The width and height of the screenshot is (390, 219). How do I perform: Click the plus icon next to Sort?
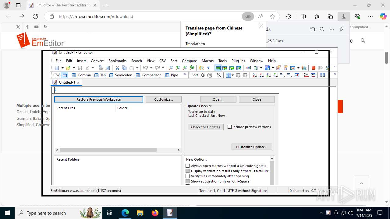pos(203,75)
